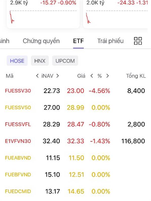This screenshot has width=151, height=201.
Task: Open E1VFVN30 ticker row
Action: tap(18, 141)
